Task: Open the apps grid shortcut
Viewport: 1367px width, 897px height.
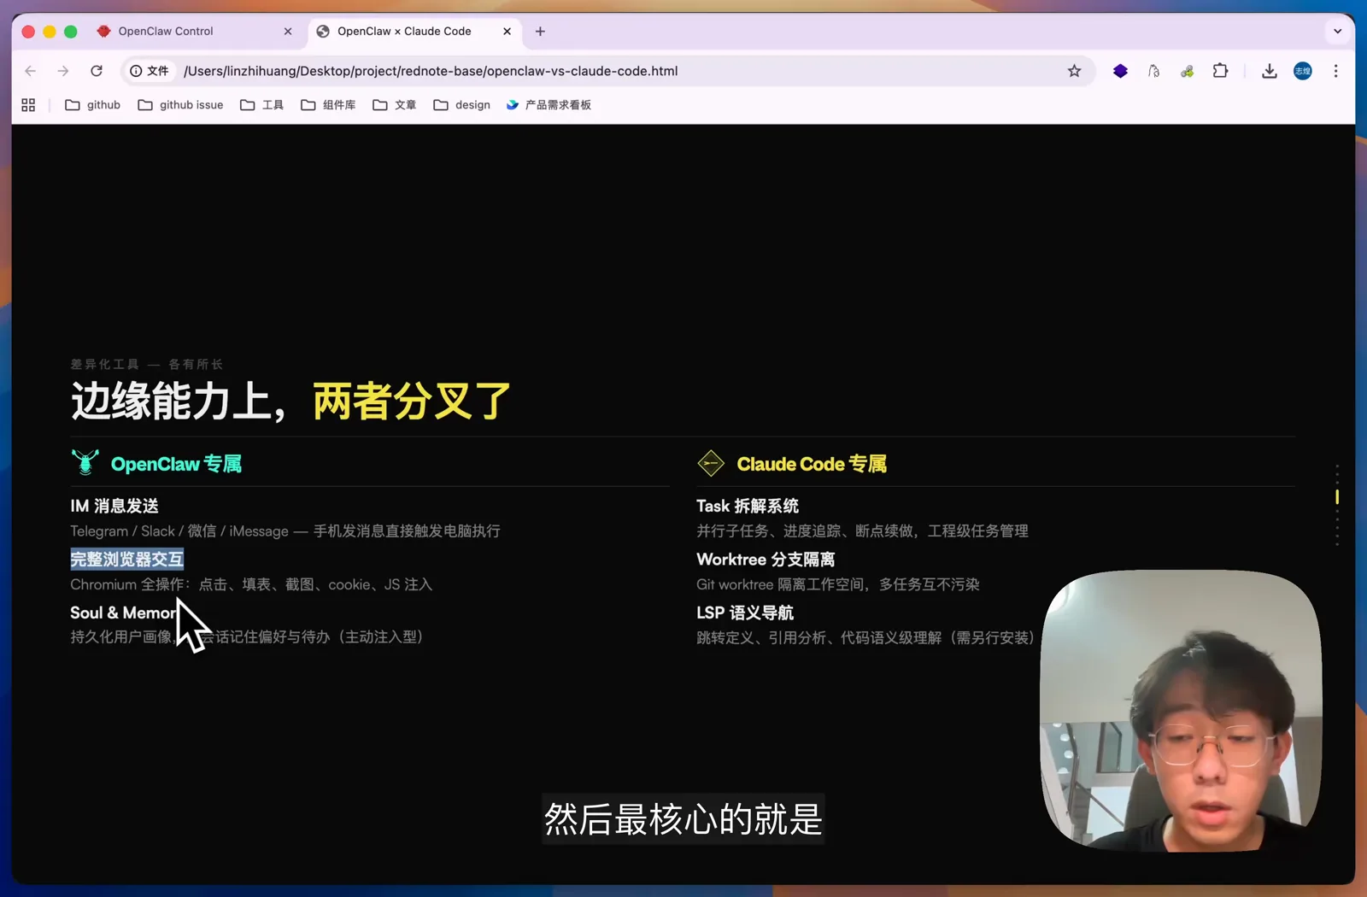Action: tap(28, 105)
